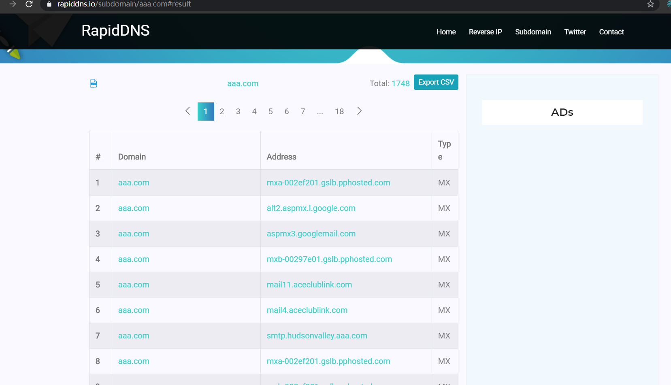Click the pagination ellipsis
Screen dimensions: 671x385
(x=320, y=112)
